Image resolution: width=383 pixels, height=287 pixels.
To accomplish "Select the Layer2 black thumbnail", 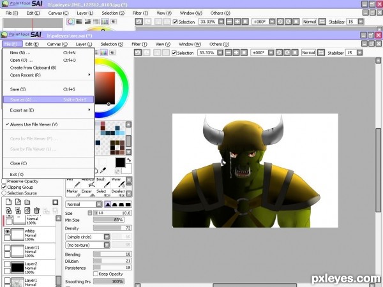I will 18,267.
